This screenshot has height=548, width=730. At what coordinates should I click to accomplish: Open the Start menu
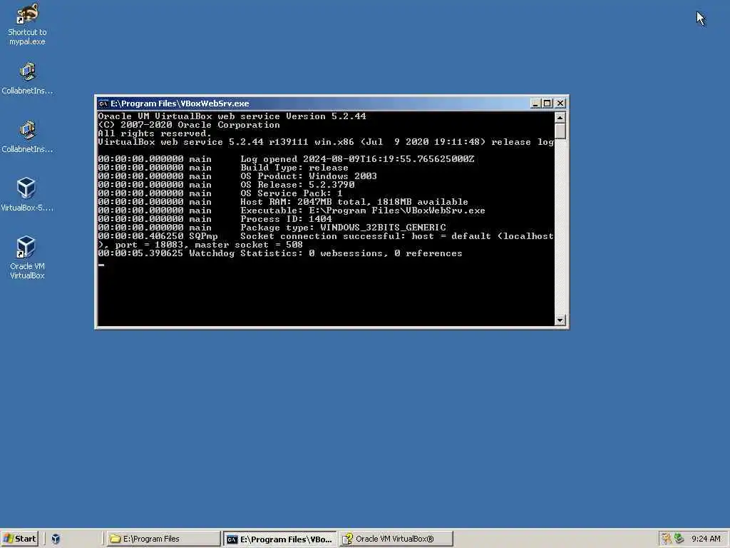pos(19,539)
